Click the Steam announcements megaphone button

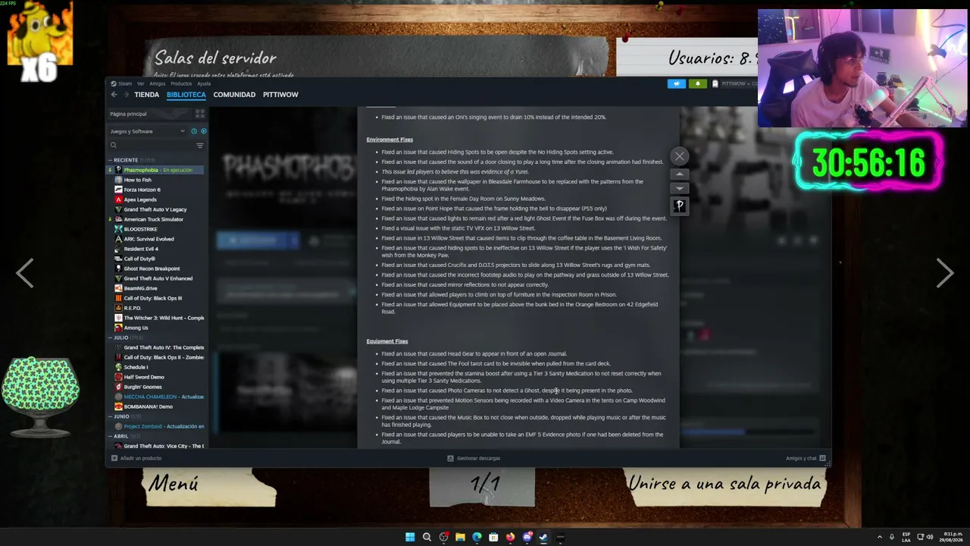coord(677,83)
